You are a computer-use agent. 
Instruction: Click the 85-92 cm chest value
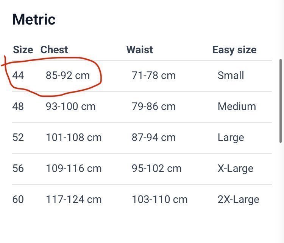click(x=68, y=76)
